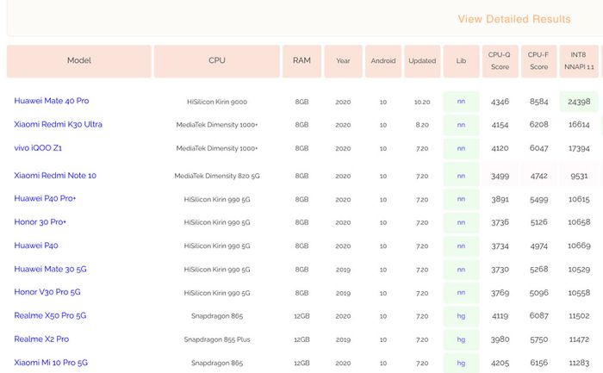The image size is (603, 373).
Task: Select CPU-Q score 4205
Action: click(x=500, y=363)
